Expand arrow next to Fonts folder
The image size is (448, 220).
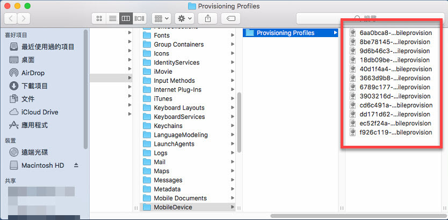(x=233, y=35)
